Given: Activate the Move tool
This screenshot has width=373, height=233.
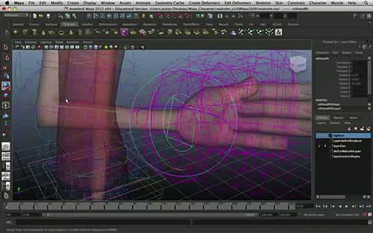Looking at the screenshot, I should click(6, 77).
